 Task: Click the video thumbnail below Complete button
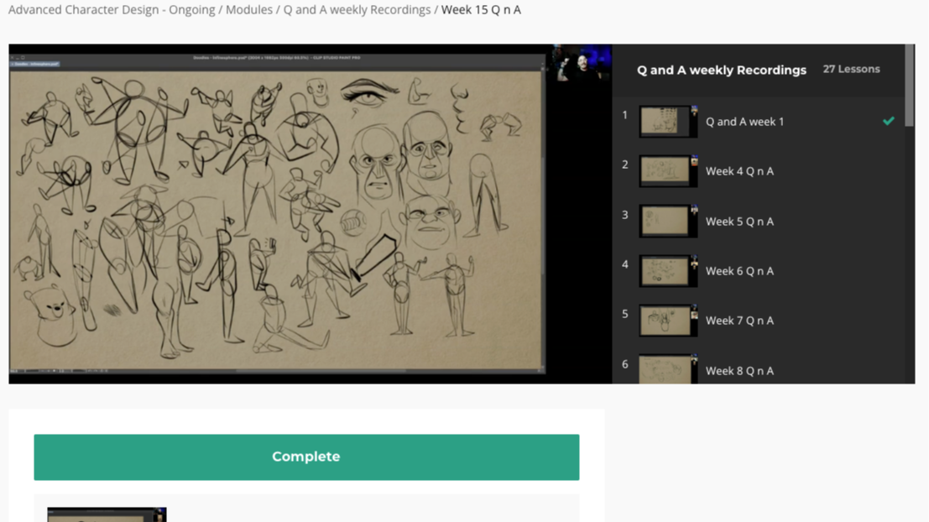click(x=107, y=514)
